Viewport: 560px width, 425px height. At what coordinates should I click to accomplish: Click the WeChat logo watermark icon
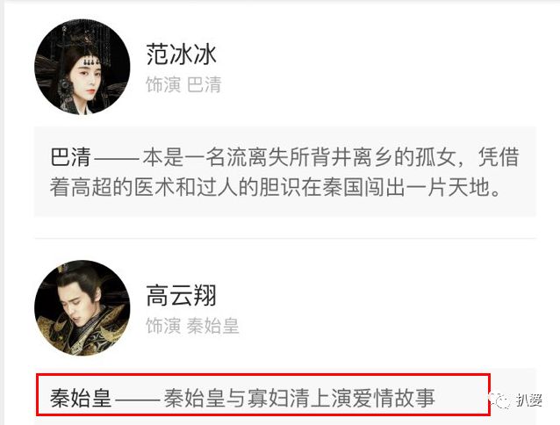pyautogui.click(x=500, y=400)
